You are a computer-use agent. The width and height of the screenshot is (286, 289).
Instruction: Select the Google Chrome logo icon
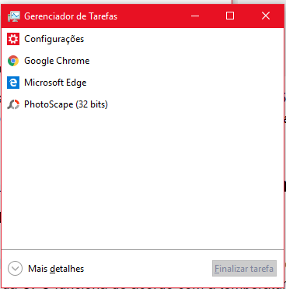(x=13, y=61)
